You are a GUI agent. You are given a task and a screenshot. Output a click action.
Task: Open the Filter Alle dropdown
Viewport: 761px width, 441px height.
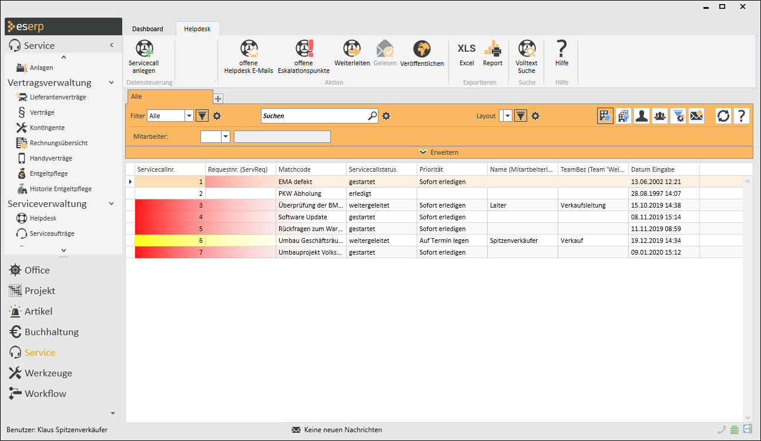(x=189, y=116)
